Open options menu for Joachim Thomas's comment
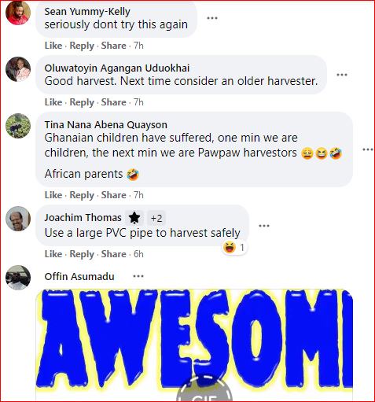 (x=264, y=226)
